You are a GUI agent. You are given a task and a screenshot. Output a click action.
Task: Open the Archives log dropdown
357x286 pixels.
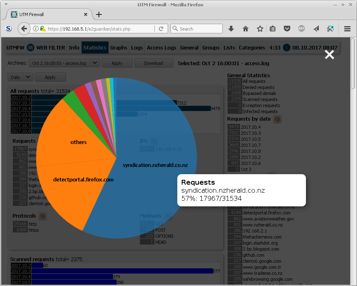pos(64,63)
